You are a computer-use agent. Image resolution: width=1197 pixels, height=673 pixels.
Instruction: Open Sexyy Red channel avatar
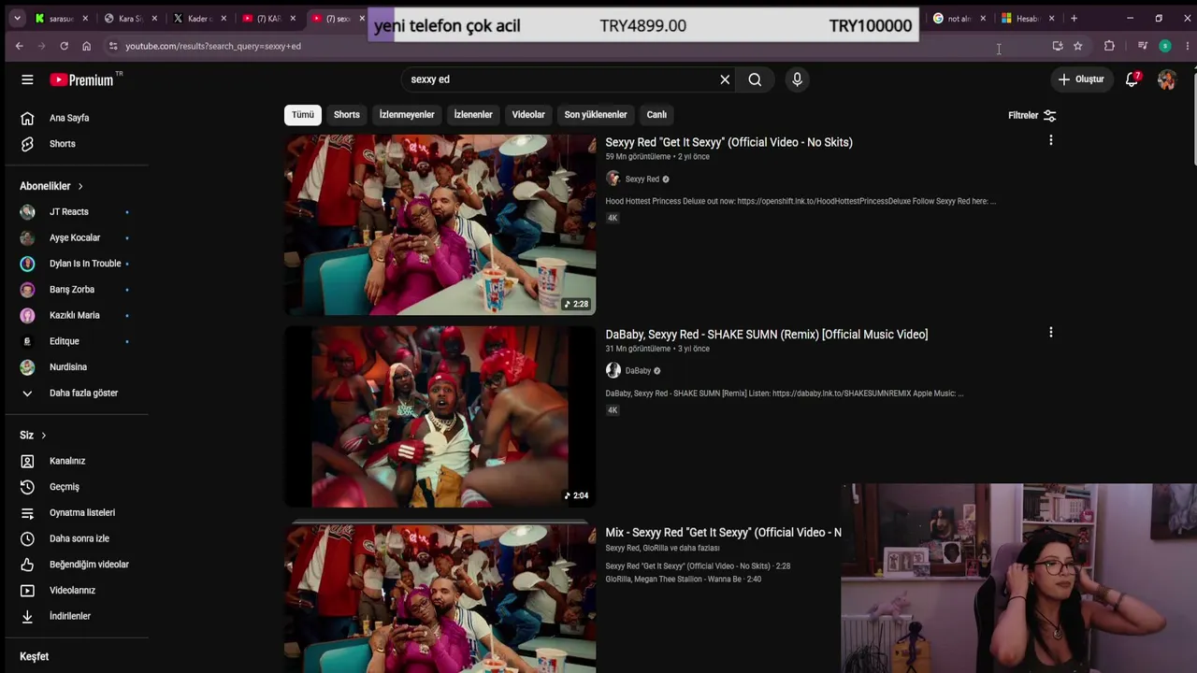coord(613,179)
